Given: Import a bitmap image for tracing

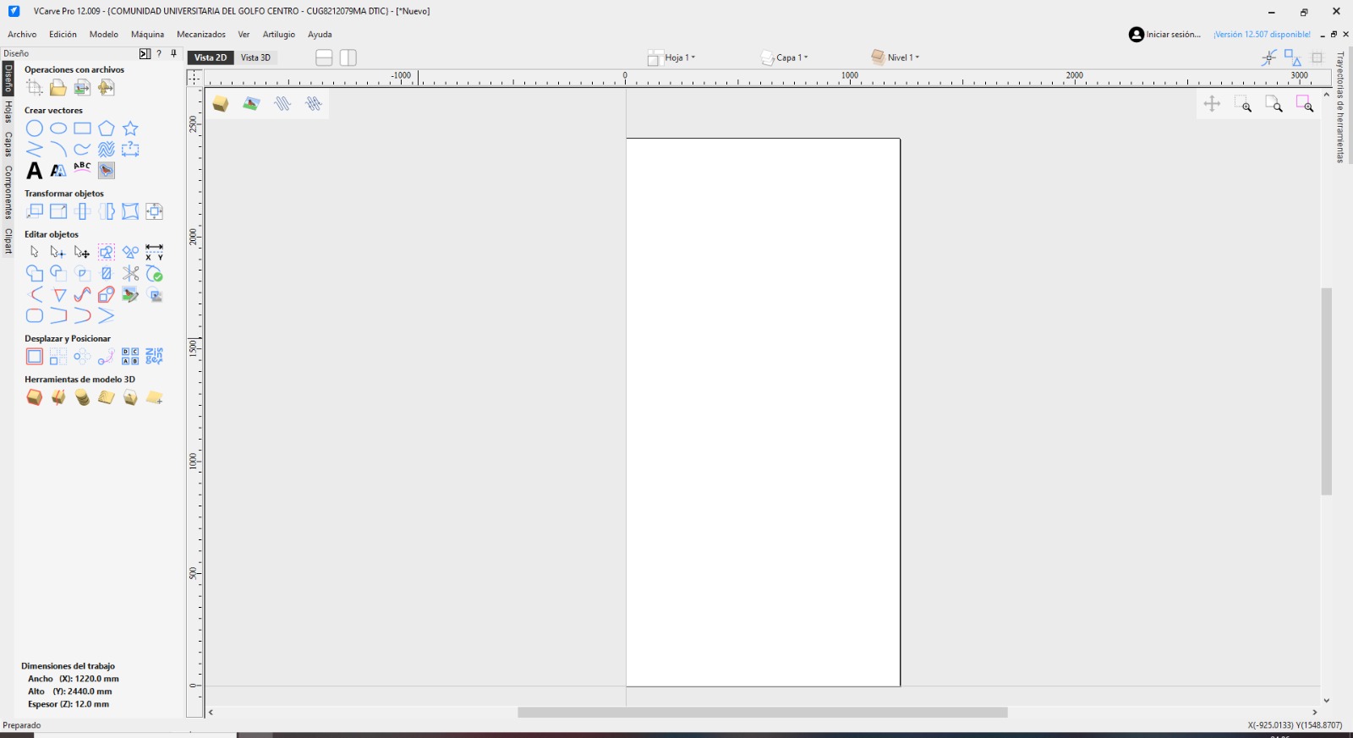Looking at the screenshot, I should pos(82,87).
